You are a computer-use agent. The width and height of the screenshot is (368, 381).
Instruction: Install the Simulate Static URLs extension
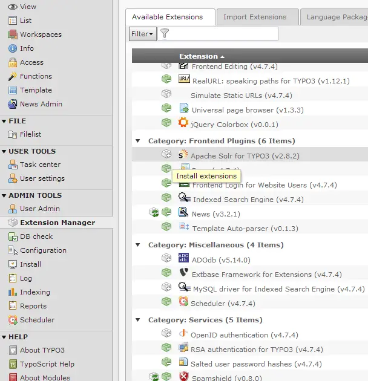pyautogui.click(x=166, y=94)
